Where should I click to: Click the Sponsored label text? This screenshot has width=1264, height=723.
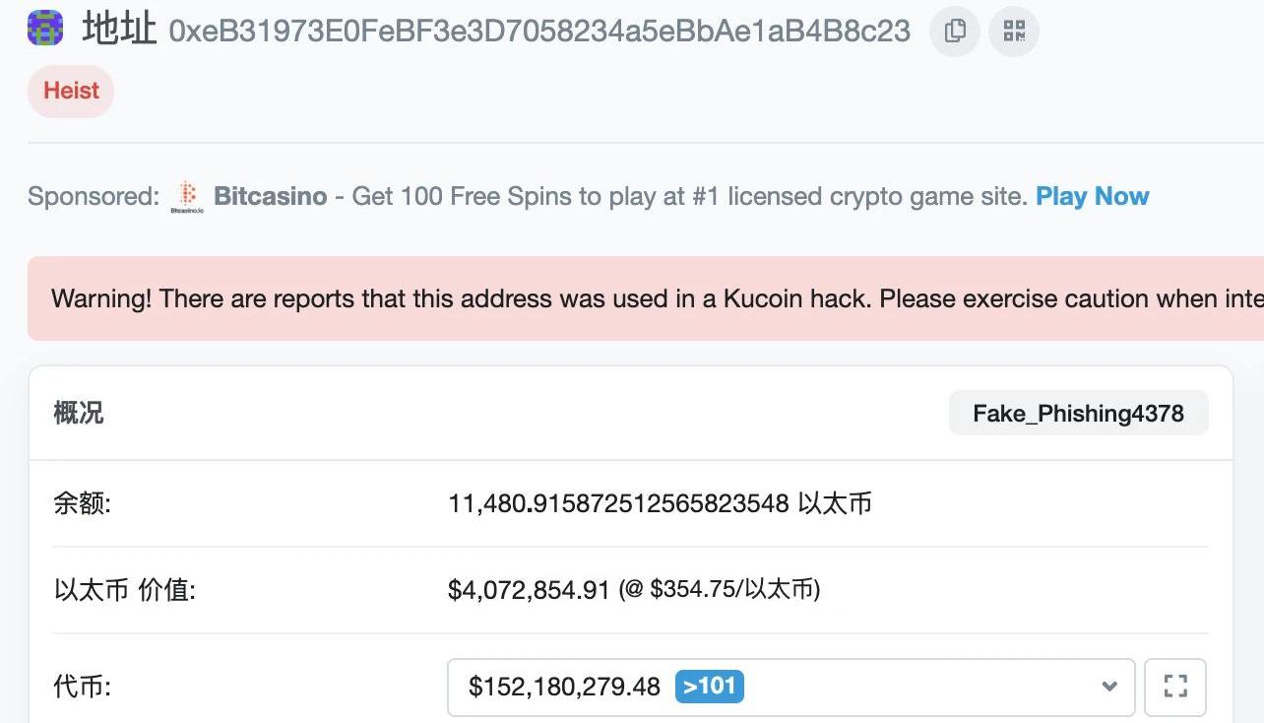click(93, 196)
